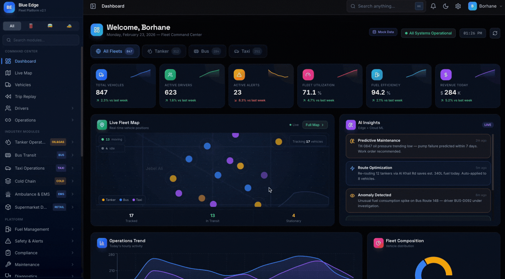Toggle the Live indicator on the fleet map
The width and height of the screenshot is (505, 279).
click(x=293, y=125)
